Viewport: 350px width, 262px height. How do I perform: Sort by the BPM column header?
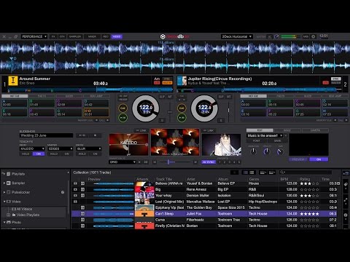pos(284,179)
